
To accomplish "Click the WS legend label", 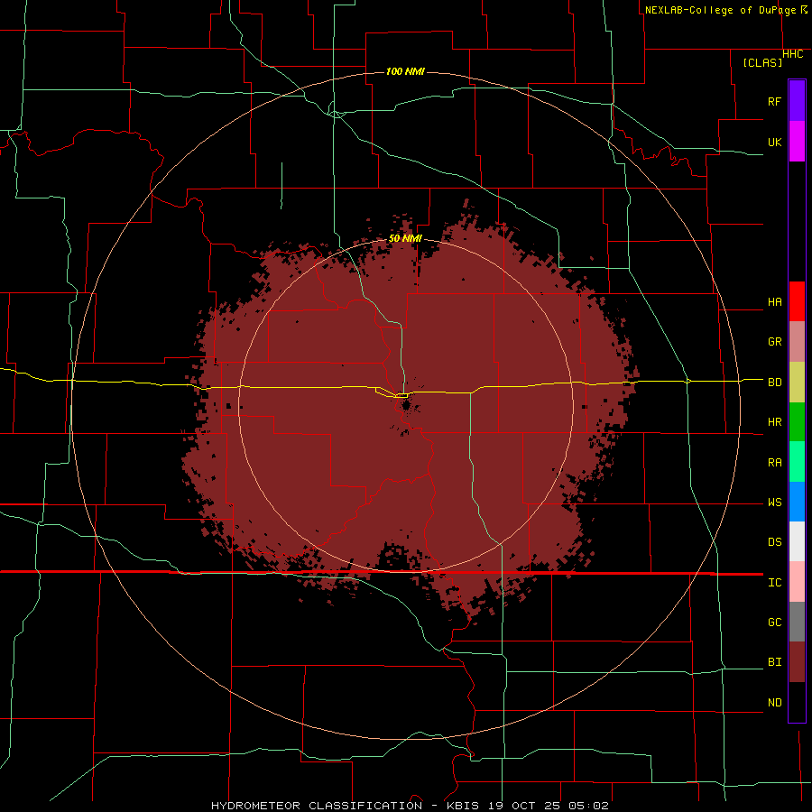I will 774,503.
